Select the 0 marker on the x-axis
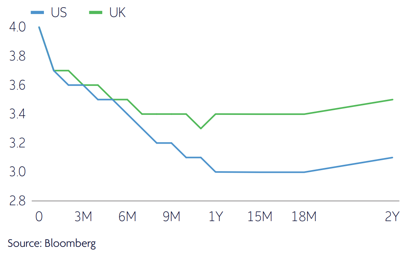 click(39, 217)
